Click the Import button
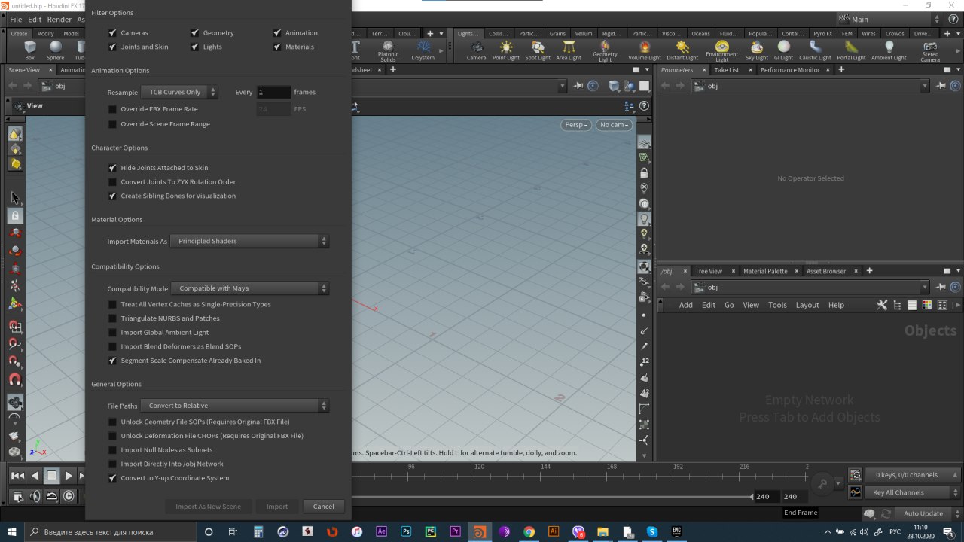 coord(277,507)
